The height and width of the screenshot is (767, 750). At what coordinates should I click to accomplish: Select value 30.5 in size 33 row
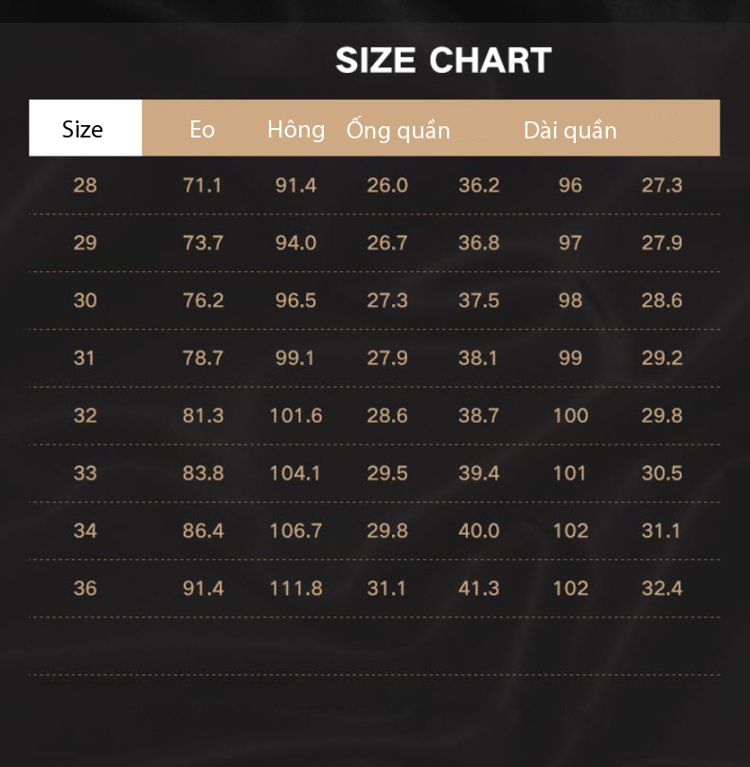point(662,473)
